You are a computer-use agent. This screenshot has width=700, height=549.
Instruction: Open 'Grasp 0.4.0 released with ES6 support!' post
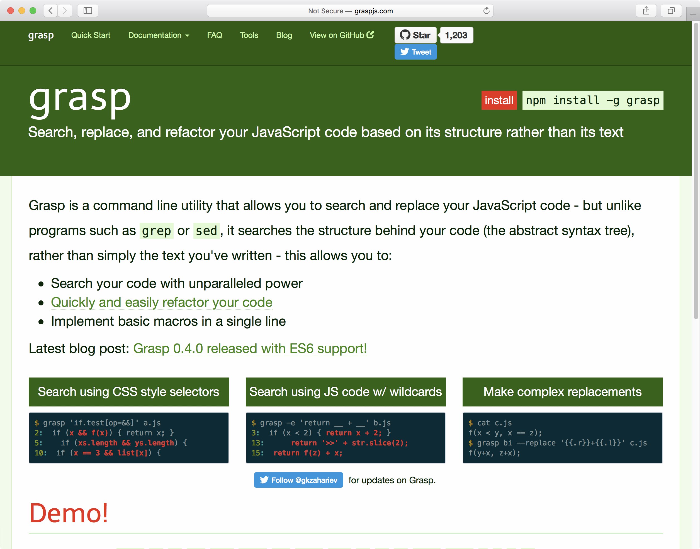pos(250,349)
